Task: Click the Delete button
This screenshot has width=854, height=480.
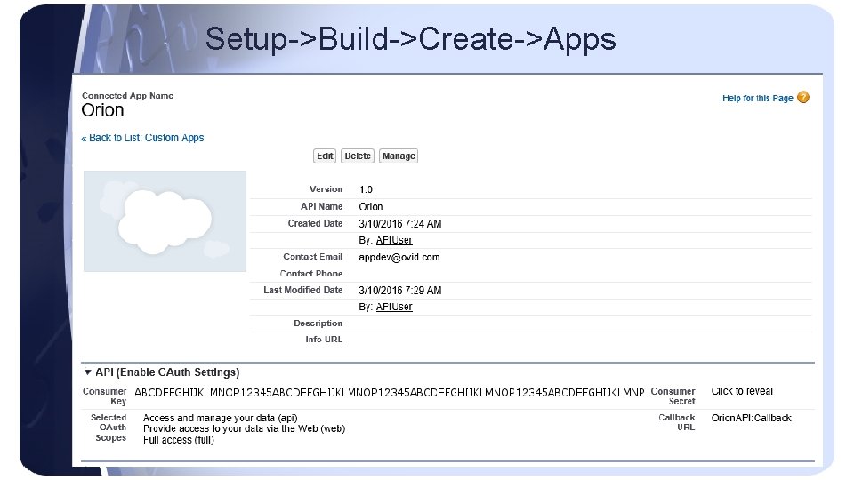Action: (x=358, y=156)
